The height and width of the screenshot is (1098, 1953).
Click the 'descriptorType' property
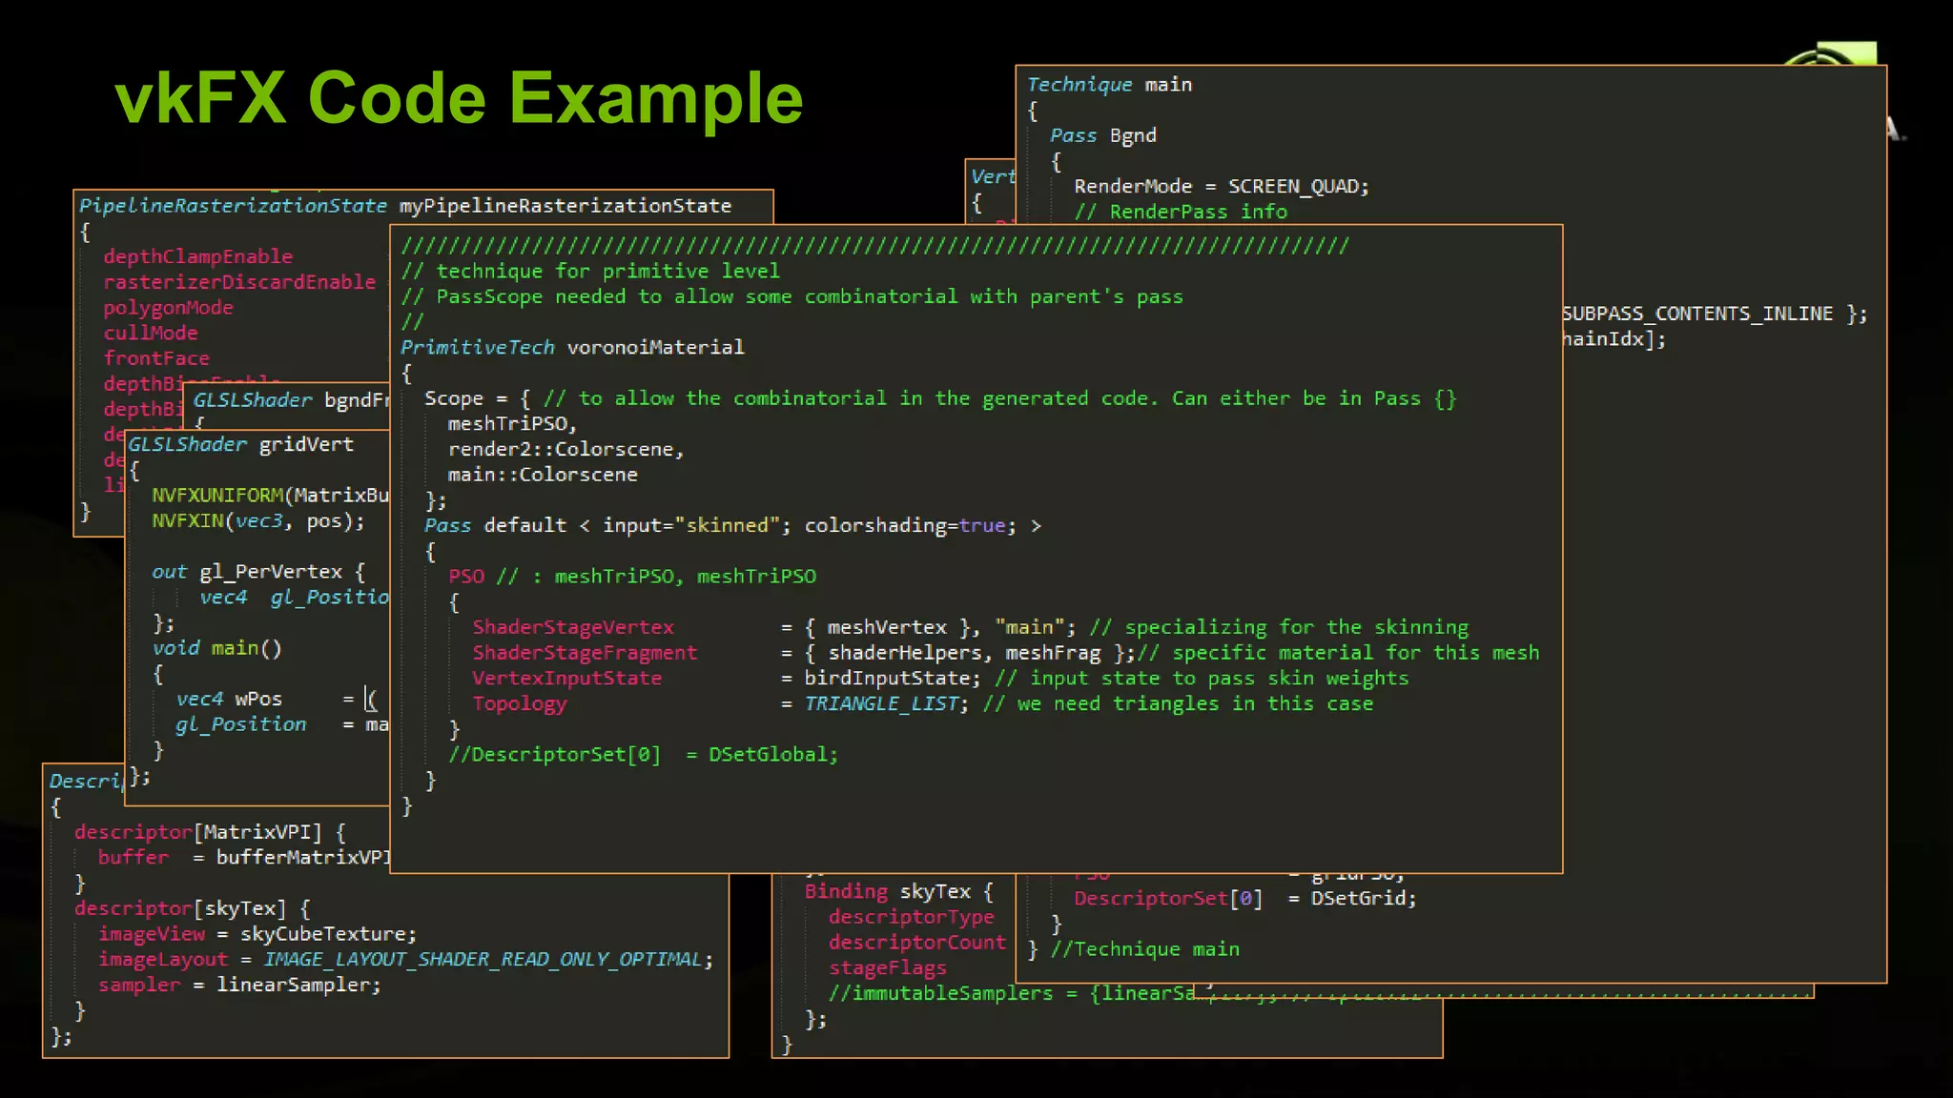(x=912, y=917)
